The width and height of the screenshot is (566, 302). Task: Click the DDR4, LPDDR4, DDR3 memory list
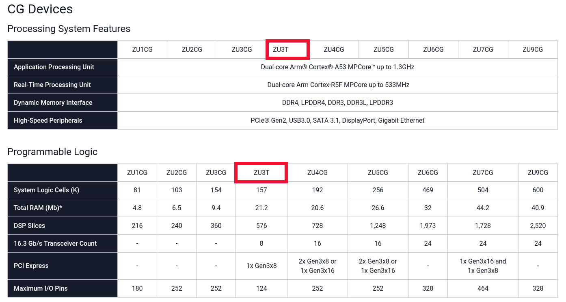[337, 103]
